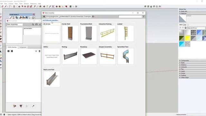Open the Draw menu
This screenshot has height=116, width=206.
(16, 4)
